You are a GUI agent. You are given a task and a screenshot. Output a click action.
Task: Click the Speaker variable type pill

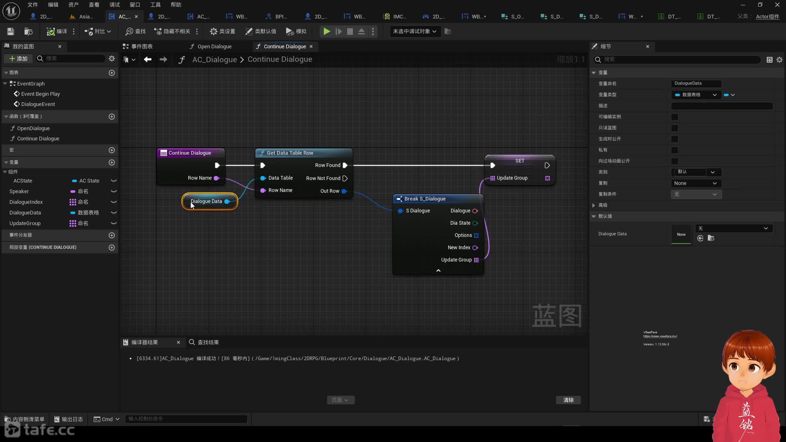(x=73, y=192)
